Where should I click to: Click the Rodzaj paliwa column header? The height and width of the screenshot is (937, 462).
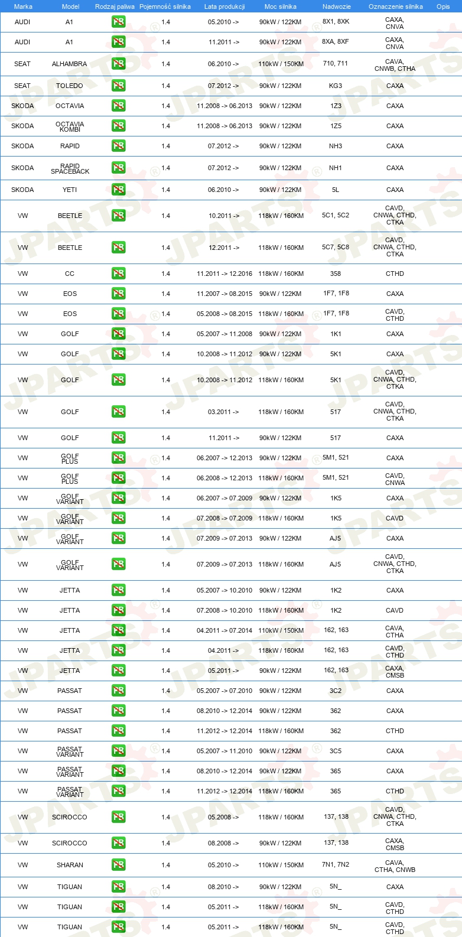[x=115, y=6]
